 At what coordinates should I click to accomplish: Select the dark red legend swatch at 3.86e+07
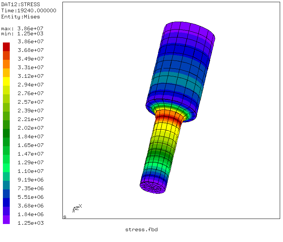tap(6, 47)
